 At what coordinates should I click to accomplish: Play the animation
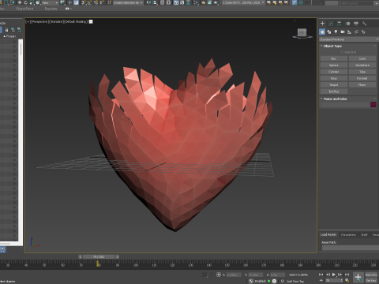click(x=334, y=275)
